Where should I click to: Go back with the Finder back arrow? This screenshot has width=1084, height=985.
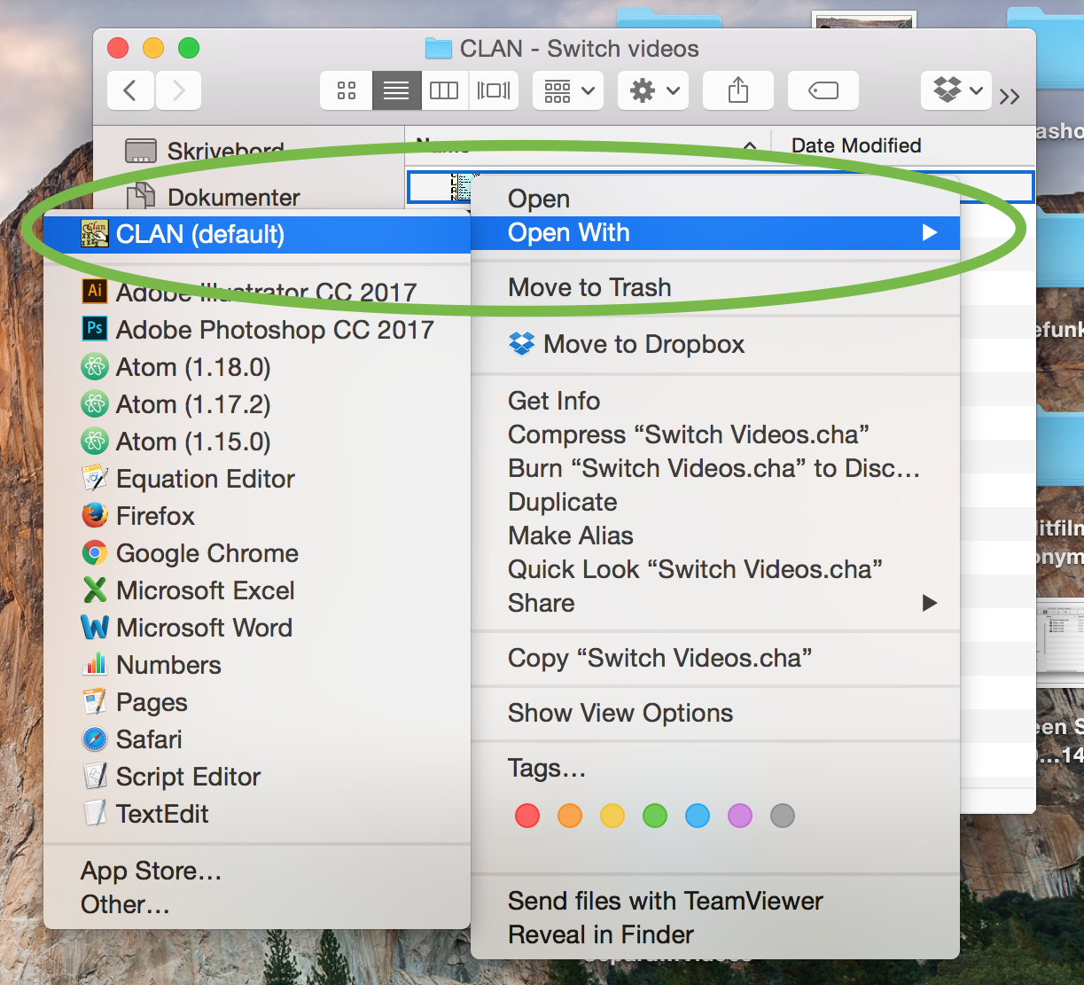130,90
